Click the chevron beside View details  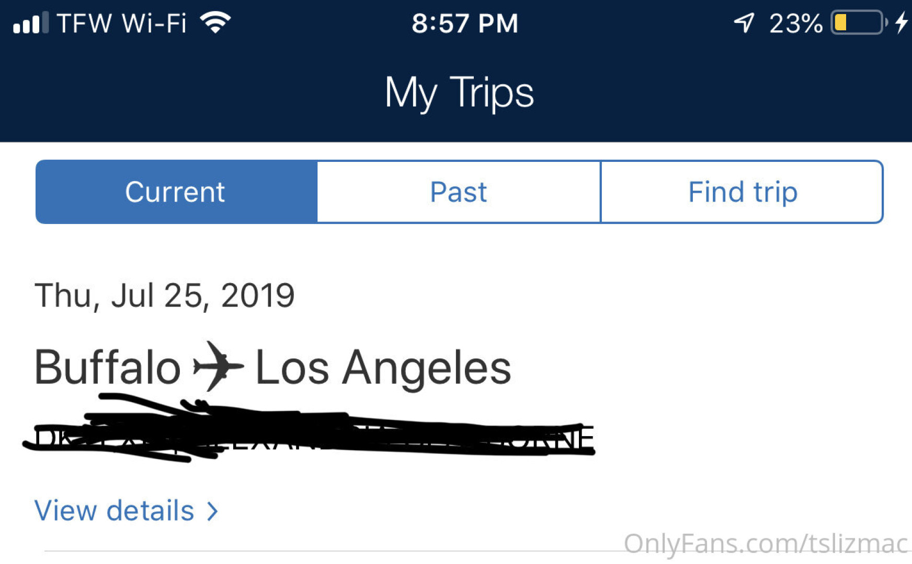point(212,511)
